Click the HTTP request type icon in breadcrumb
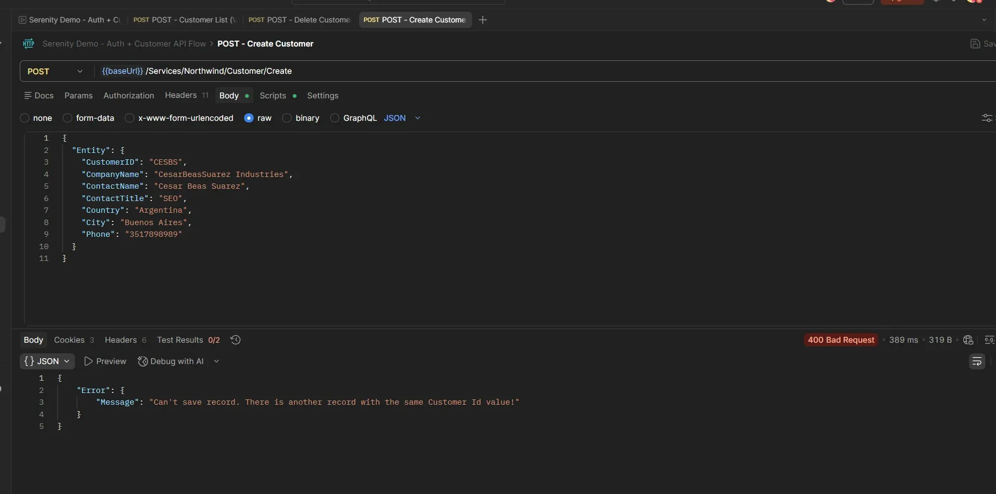The image size is (996, 494). [x=29, y=44]
